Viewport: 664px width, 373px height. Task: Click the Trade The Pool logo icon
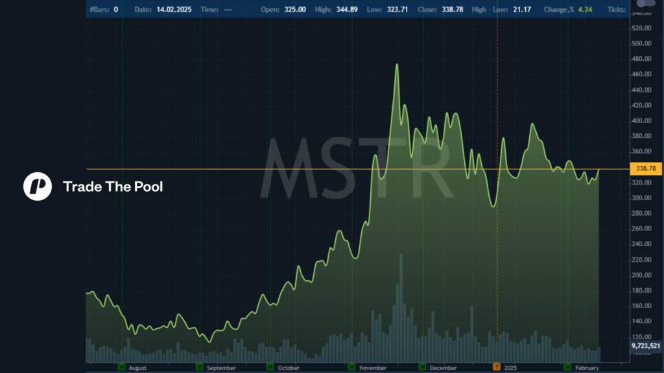(x=38, y=186)
